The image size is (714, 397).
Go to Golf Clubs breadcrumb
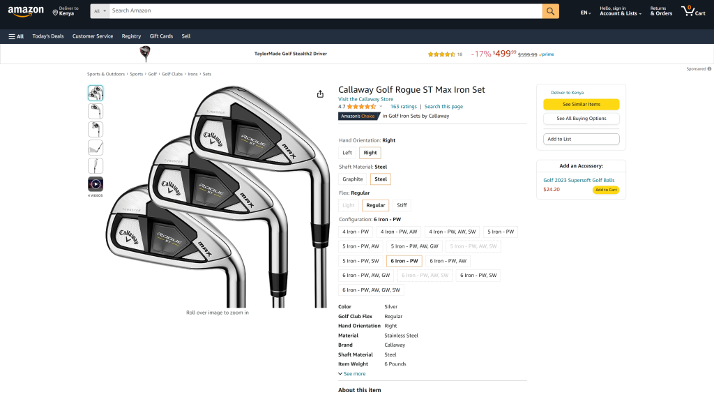(x=172, y=74)
